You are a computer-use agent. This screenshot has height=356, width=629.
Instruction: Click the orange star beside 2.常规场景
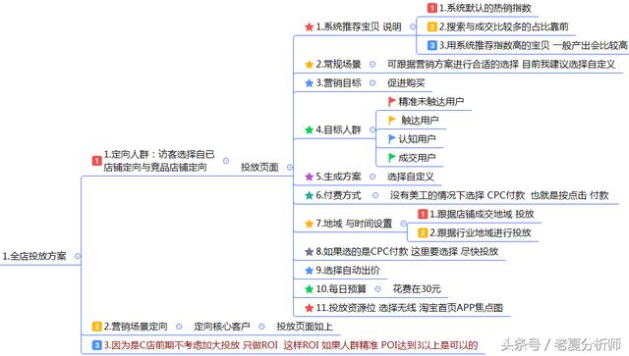pos(309,64)
